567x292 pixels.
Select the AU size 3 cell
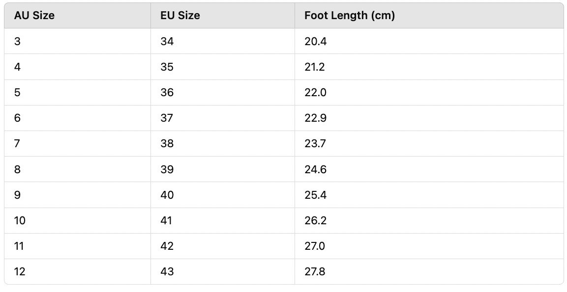(18, 41)
